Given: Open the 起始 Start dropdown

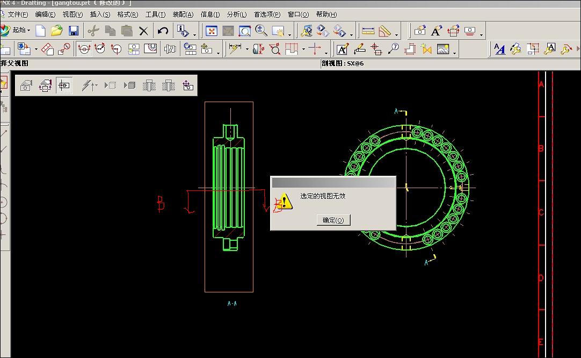Looking at the screenshot, I should 21,30.
